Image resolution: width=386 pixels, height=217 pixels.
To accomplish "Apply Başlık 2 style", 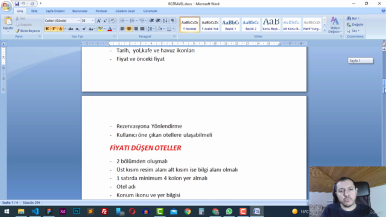I will point(251,24).
